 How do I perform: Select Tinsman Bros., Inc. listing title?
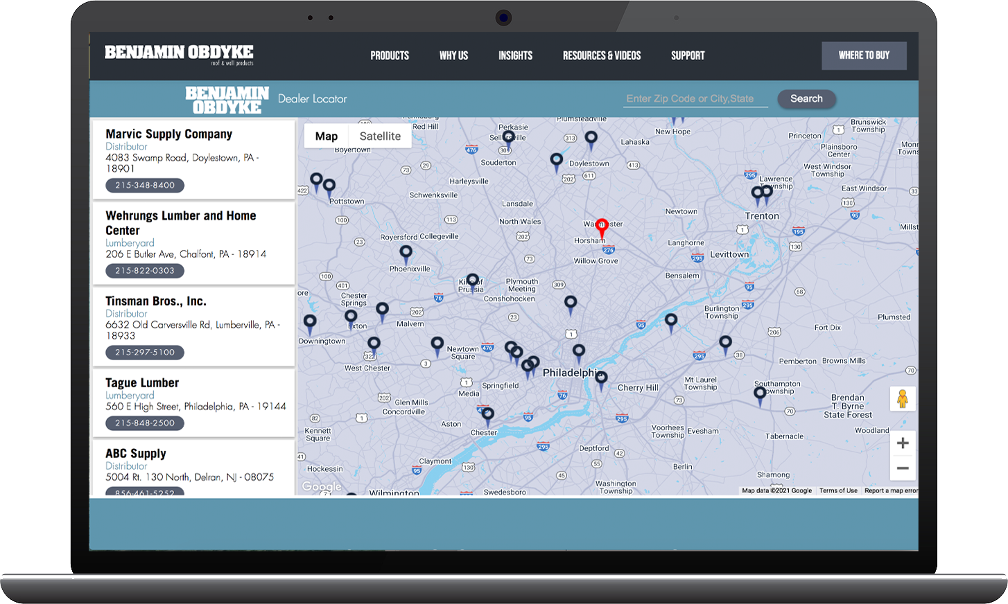click(x=156, y=301)
